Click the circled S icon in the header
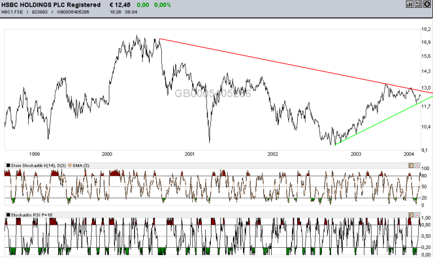 pos(427,4)
